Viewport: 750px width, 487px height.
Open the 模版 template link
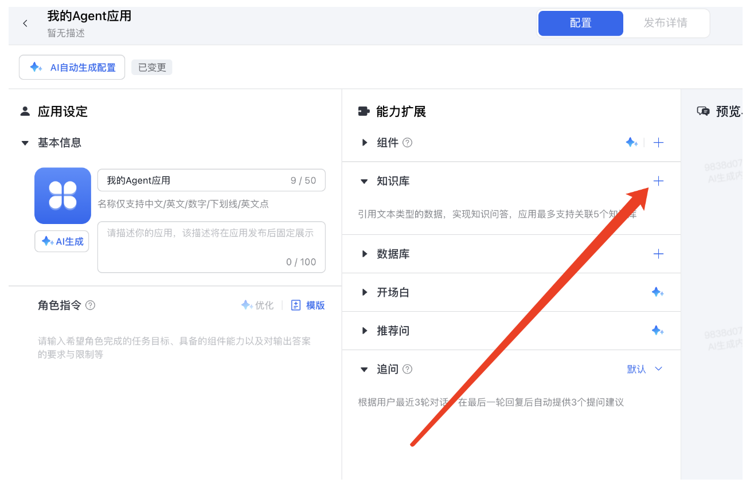308,305
